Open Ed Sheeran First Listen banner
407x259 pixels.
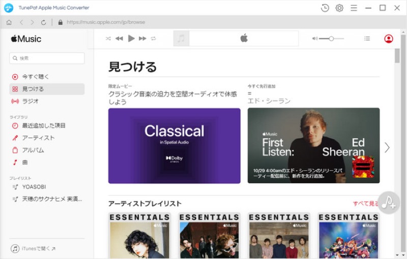[x=313, y=146]
